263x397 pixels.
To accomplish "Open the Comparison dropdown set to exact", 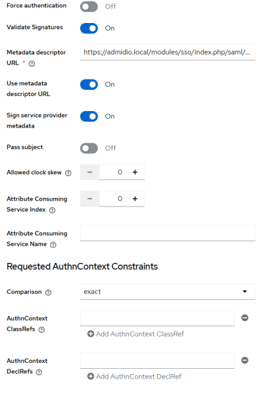I will 168,292.
